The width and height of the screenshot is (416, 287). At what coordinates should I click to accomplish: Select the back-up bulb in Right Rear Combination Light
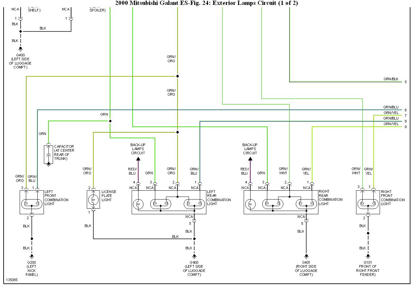tap(250, 204)
